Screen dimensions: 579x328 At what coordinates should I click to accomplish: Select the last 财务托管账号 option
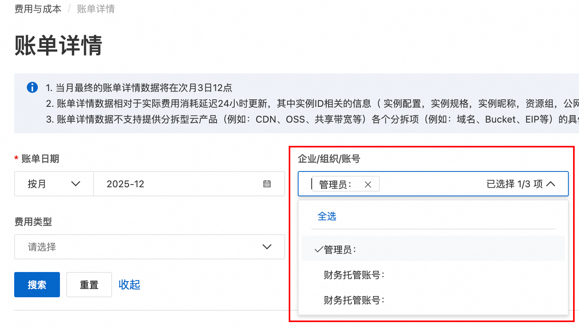pos(354,300)
